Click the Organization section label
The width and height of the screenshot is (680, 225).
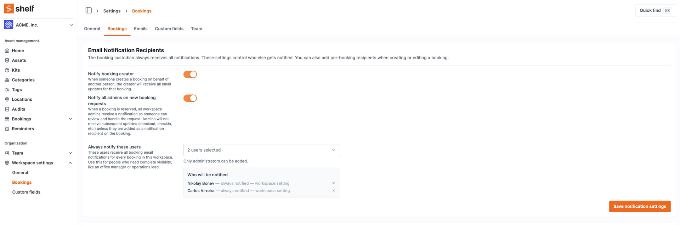[x=16, y=143]
